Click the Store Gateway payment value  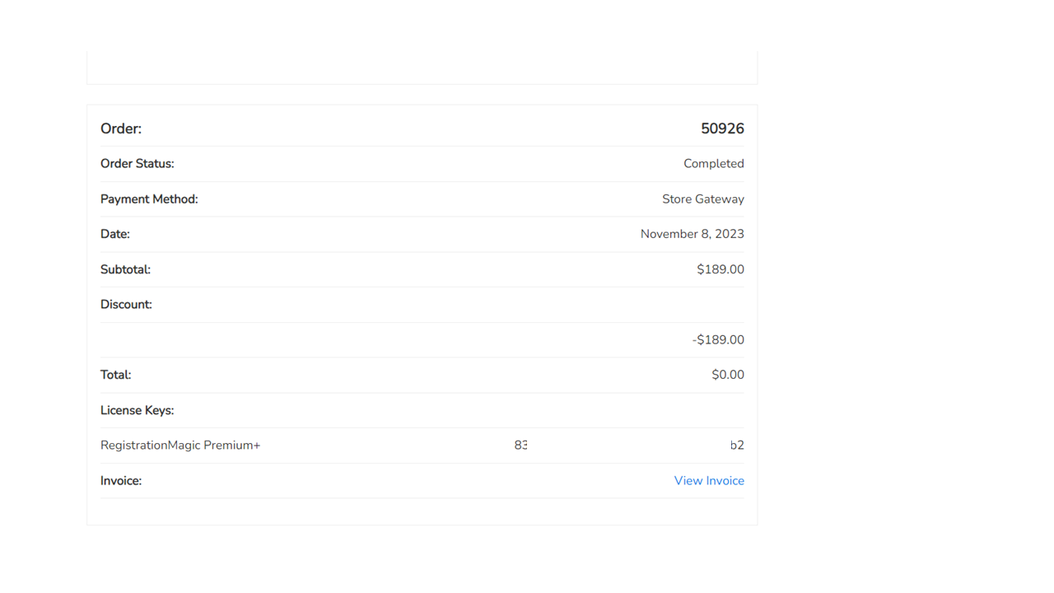tap(702, 199)
